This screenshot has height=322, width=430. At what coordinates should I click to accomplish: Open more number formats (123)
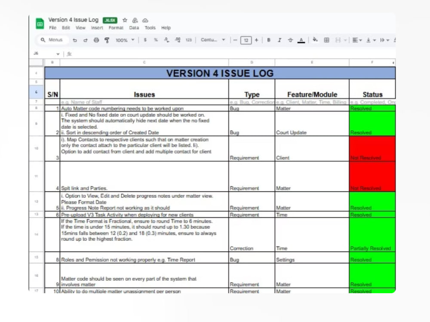coord(188,40)
